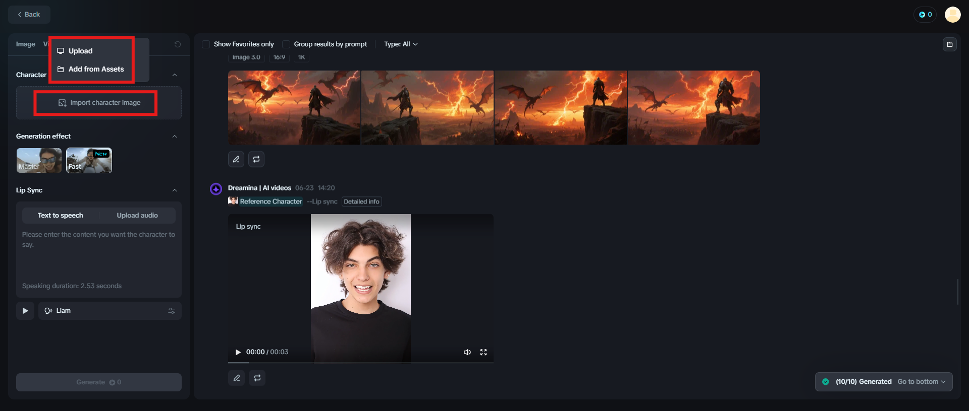
Task: Switch to the Image tab
Action: [26, 44]
